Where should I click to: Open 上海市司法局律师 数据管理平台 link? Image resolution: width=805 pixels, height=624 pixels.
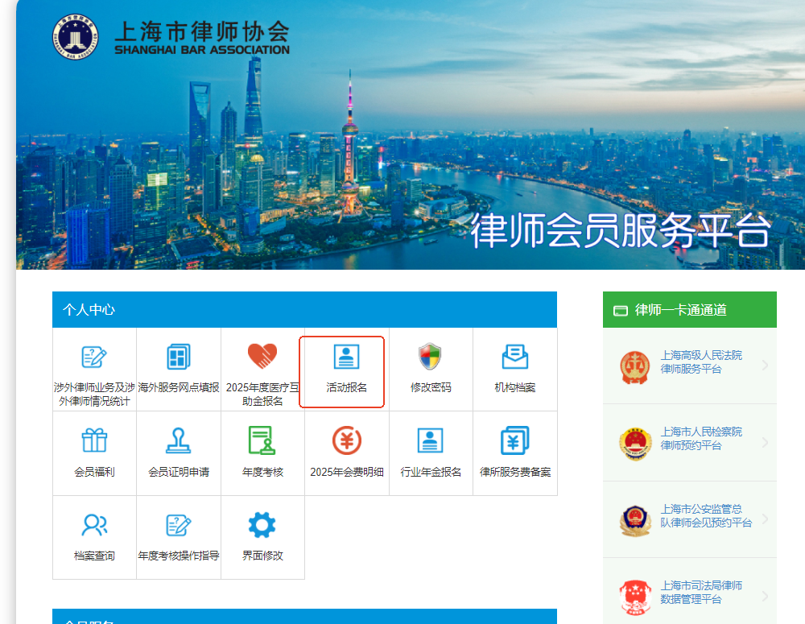[700, 593]
